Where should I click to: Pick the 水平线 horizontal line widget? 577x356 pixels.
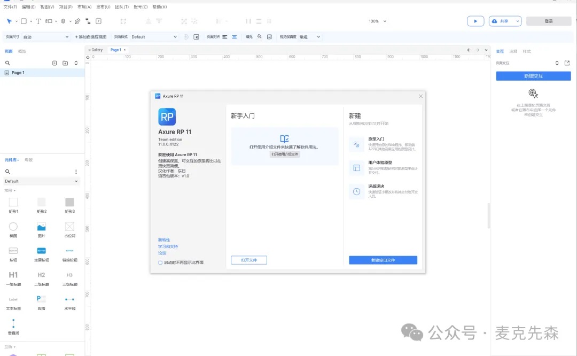pos(69,303)
